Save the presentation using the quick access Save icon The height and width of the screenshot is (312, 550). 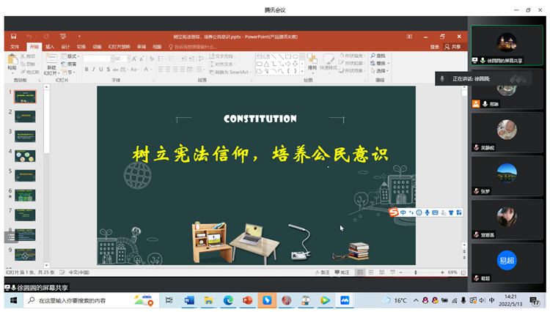pos(13,37)
